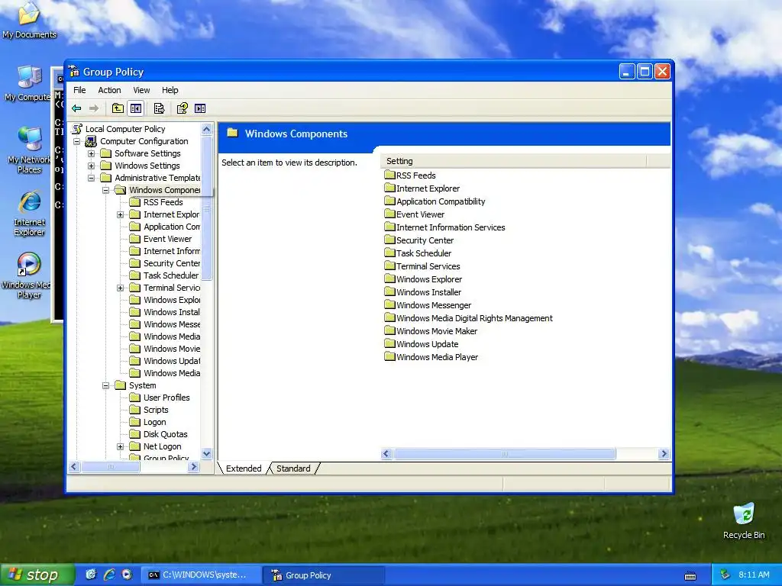782x586 pixels.
Task: Open the File menu
Action: coord(79,90)
